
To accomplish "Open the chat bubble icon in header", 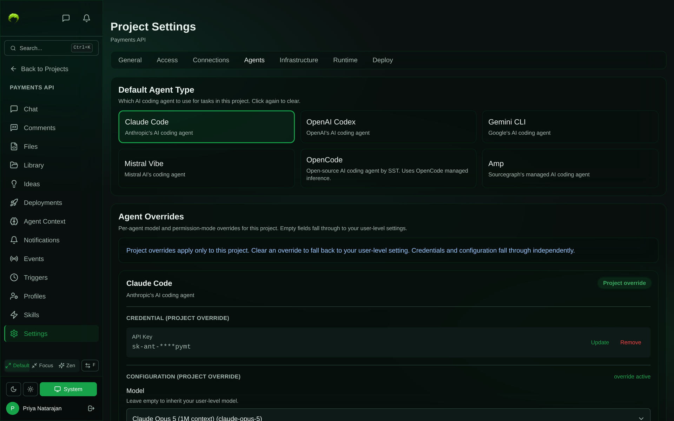I will coord(66,18).
